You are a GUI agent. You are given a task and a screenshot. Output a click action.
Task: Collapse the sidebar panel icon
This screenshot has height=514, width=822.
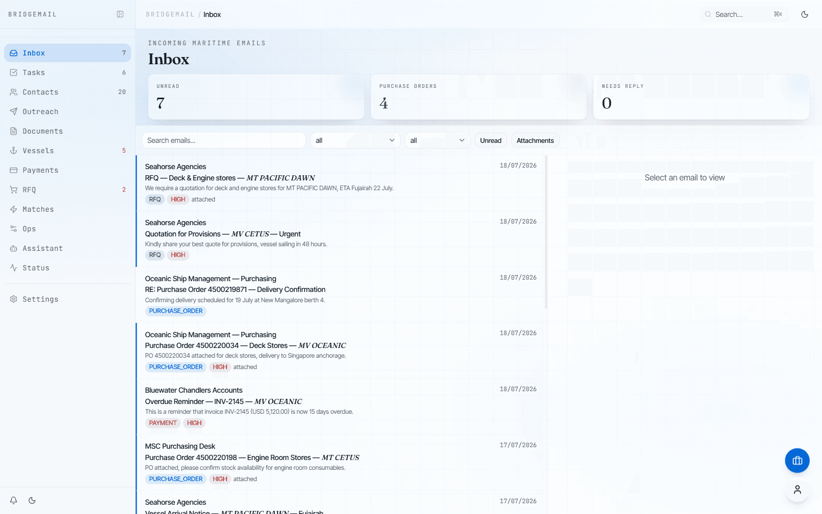coord(120,14)
